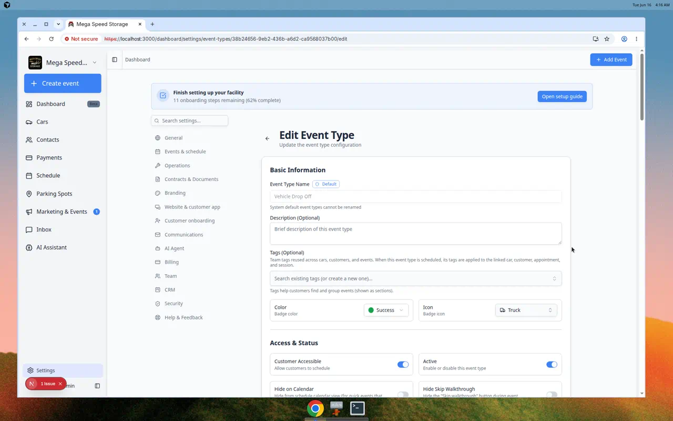
Task: Click the Marketing & Events megaphone icon
Action: (x=29, y=212)
